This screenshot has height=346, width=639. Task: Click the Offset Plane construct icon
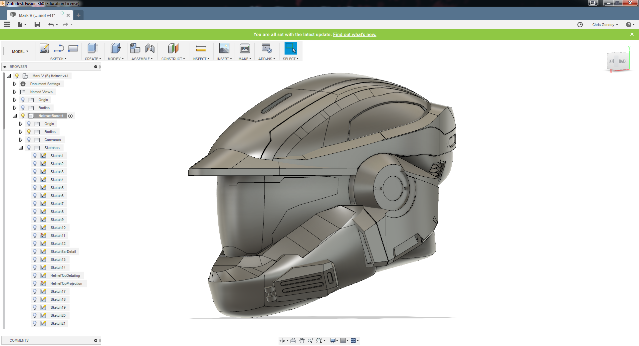click(x=173, y=49)
